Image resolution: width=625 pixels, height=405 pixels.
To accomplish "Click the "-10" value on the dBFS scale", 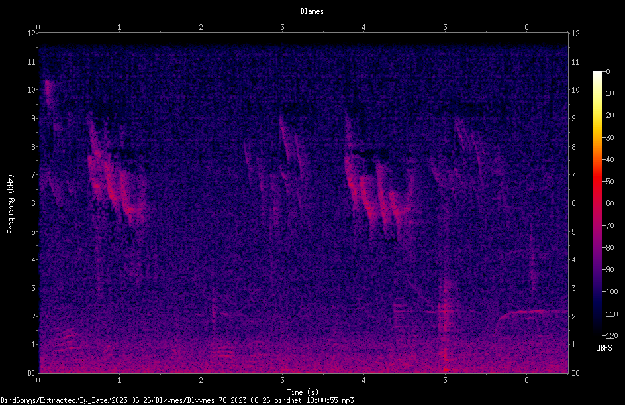I will pyautogui.click(x=608, y=93).
